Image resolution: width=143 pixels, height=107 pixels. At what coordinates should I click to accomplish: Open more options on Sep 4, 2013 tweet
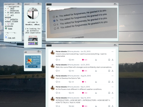click(x=113, y=87)
